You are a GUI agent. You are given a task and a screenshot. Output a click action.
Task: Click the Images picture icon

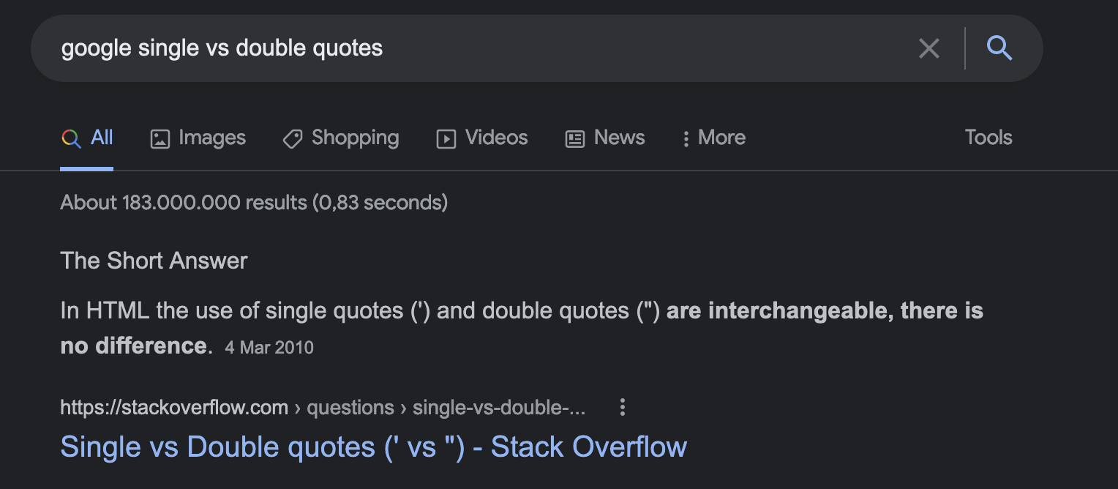(x=160, y=138)
